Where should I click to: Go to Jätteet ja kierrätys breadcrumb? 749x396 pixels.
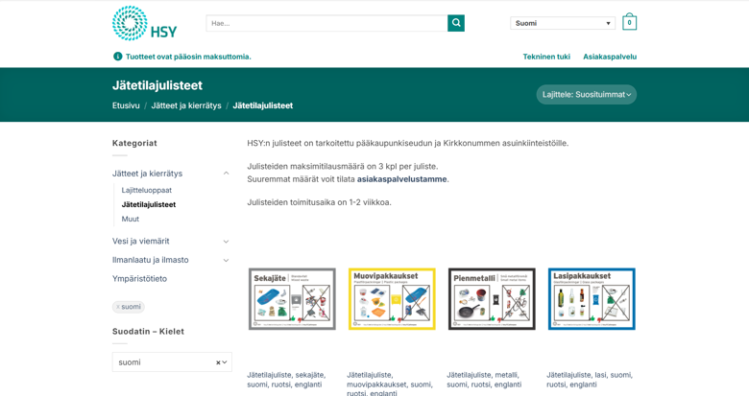coord(186,105)
